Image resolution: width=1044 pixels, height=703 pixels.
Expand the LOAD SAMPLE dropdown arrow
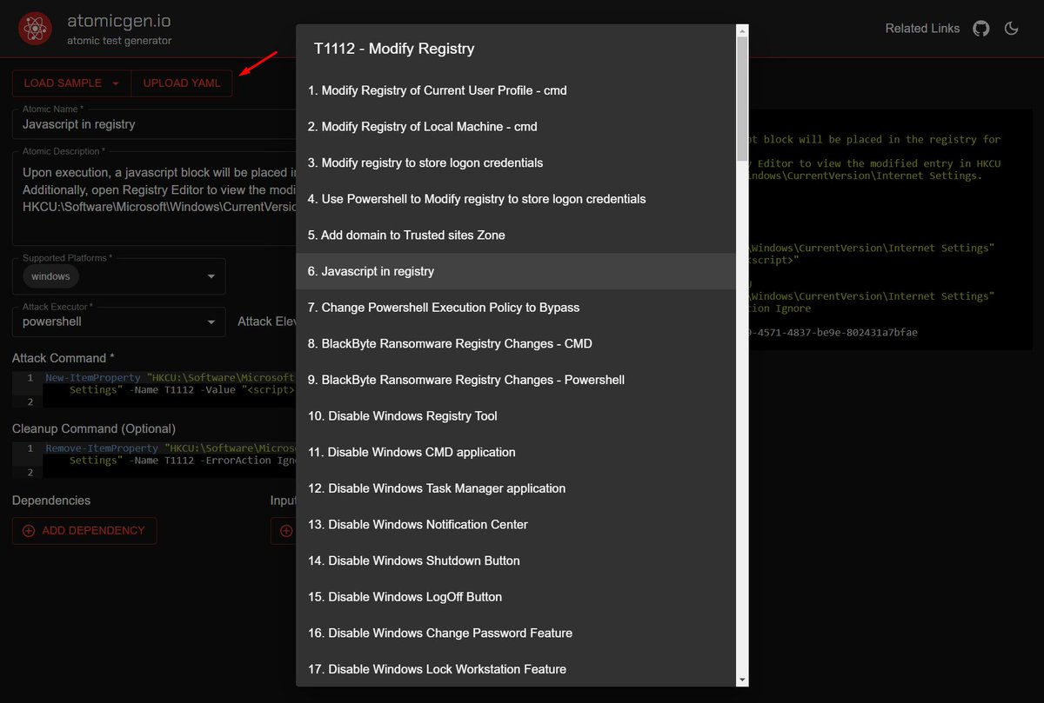pos(116,83)
